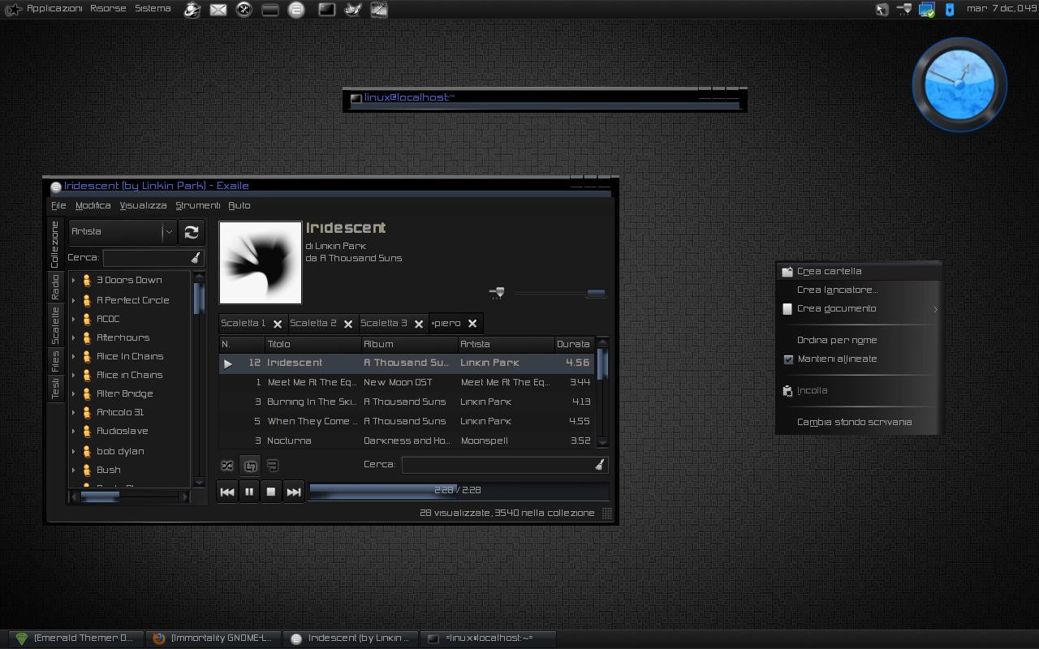Expand the A Perfect Circle artist
This screenshot has width=1039, height=649.
[74, 300]
